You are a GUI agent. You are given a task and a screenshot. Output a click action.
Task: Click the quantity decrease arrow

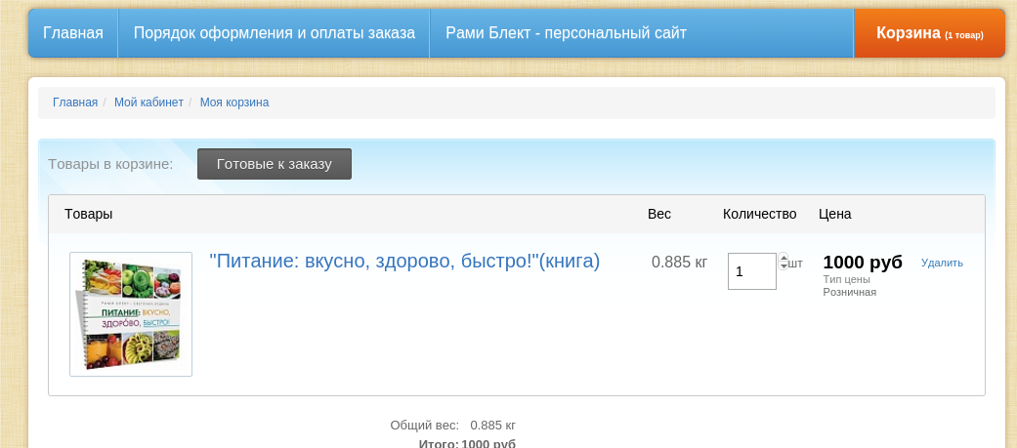pos(783,266)
